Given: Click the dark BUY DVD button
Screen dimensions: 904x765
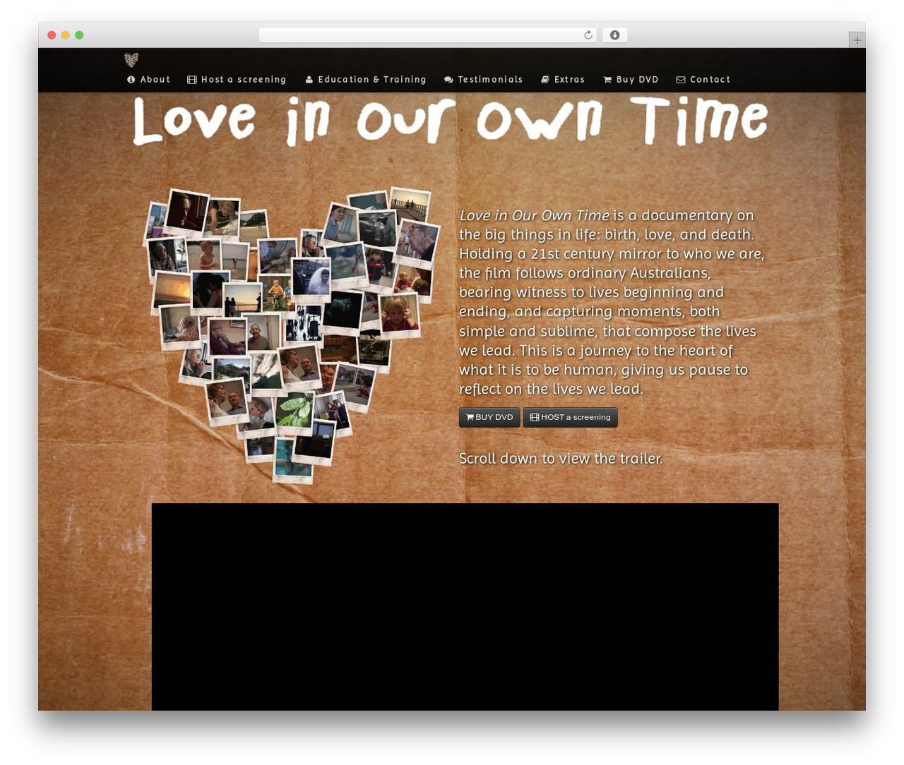Looking at the screenshot, I should click(x=489, y=417).
